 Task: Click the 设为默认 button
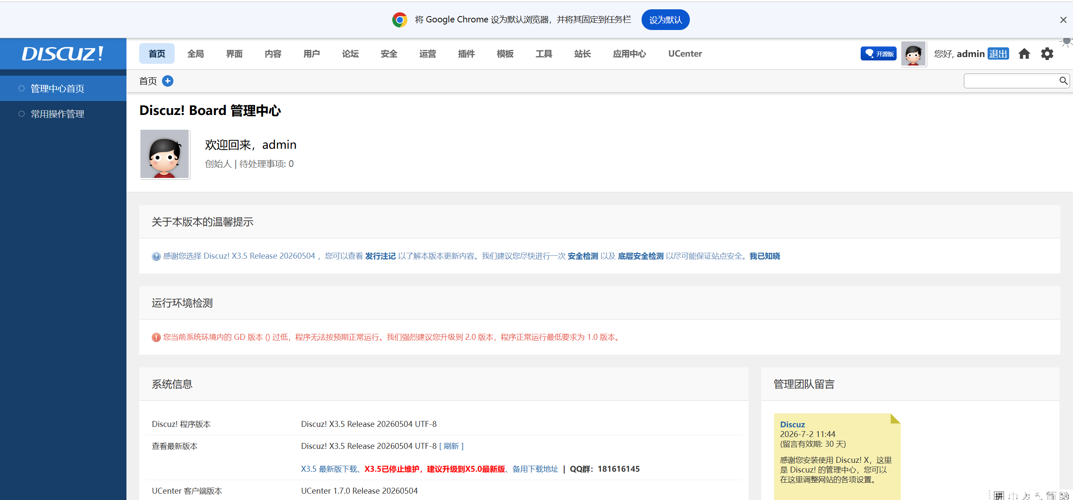[x=665, y=20]
